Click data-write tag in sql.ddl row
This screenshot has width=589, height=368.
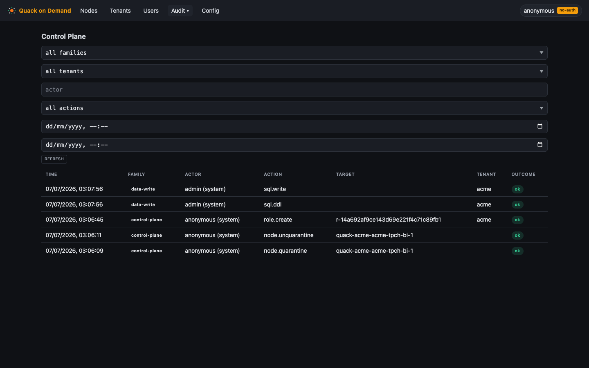pos(143,205)
